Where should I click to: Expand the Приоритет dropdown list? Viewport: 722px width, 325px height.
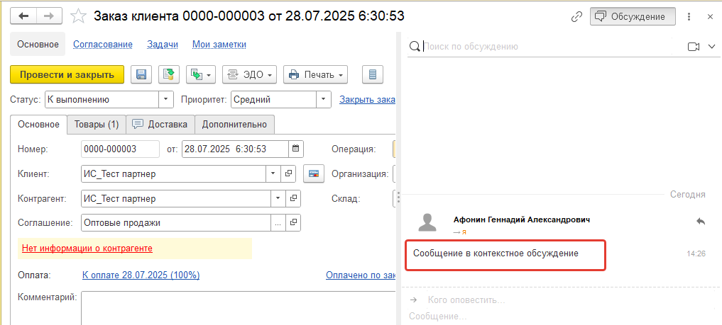tap(324, 100)
